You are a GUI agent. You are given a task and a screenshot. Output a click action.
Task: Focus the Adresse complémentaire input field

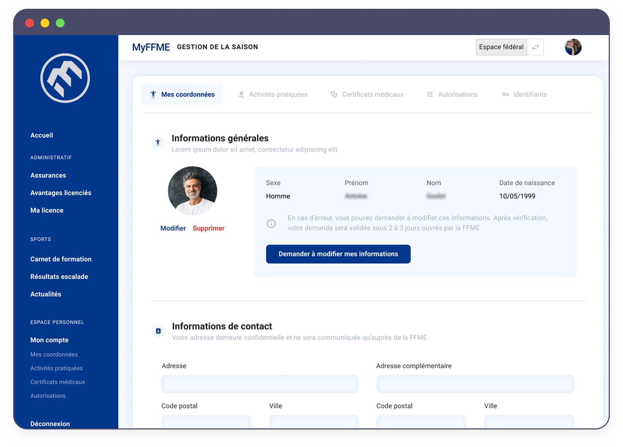click(475, 384)
